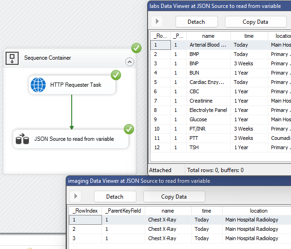Select the 'BNP' name cell

pos(209,63)
